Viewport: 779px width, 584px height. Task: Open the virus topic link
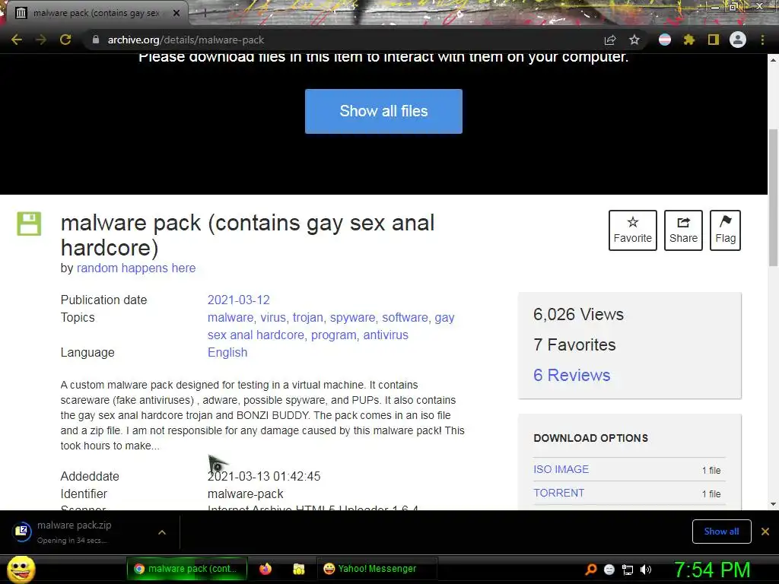[273, 317]
